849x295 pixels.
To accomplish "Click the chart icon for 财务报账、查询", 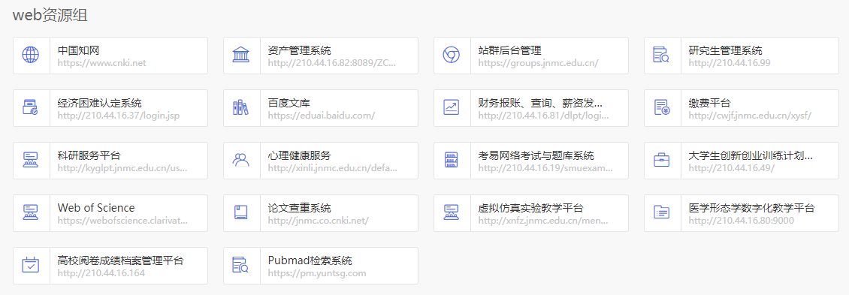I will (451, 107).
